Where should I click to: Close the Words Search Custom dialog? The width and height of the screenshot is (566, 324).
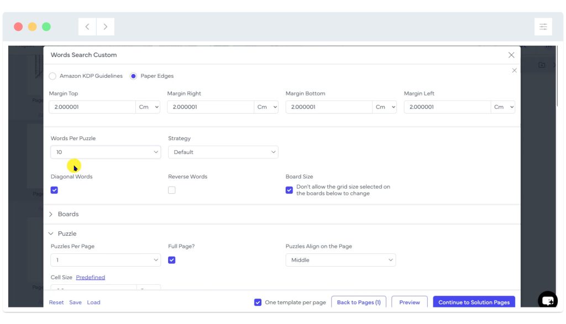click(511, 55)
